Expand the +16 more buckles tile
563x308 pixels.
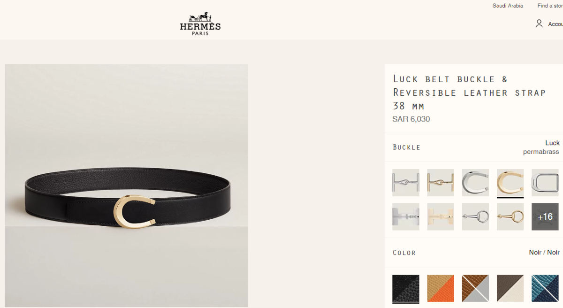click(x=545, y=216)
